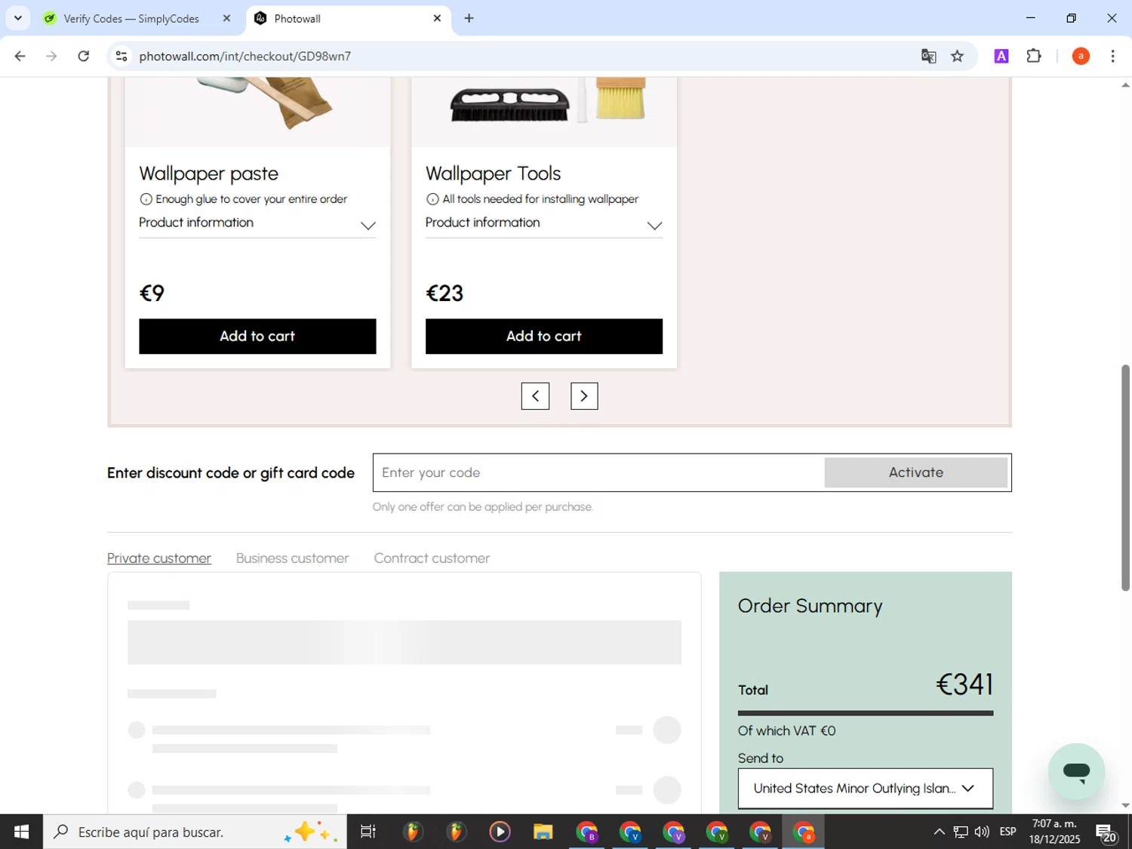1132x849 pixels.
Task: Click the Windows taskbar search box
Action: (195, 832)
